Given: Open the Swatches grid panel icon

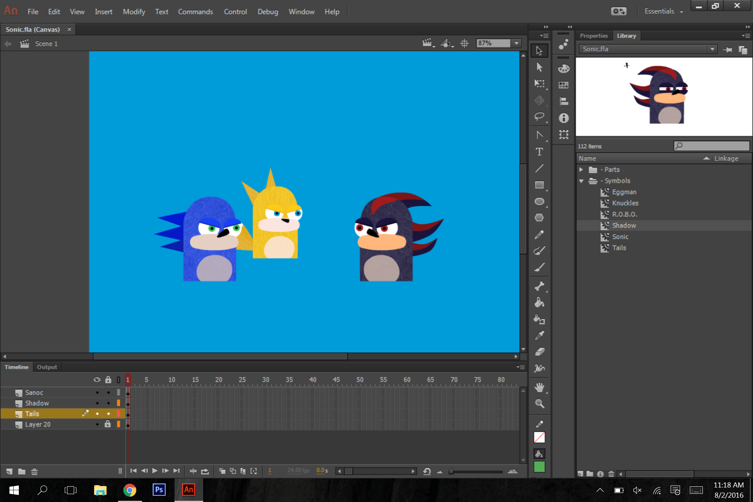Looking at the screenshot, I should coord(564,85).
